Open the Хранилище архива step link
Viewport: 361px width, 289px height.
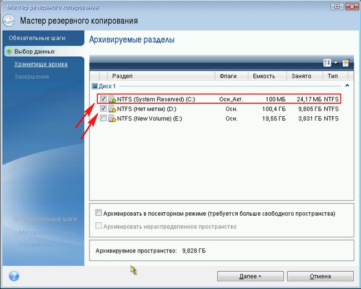(x=41, y=64)
